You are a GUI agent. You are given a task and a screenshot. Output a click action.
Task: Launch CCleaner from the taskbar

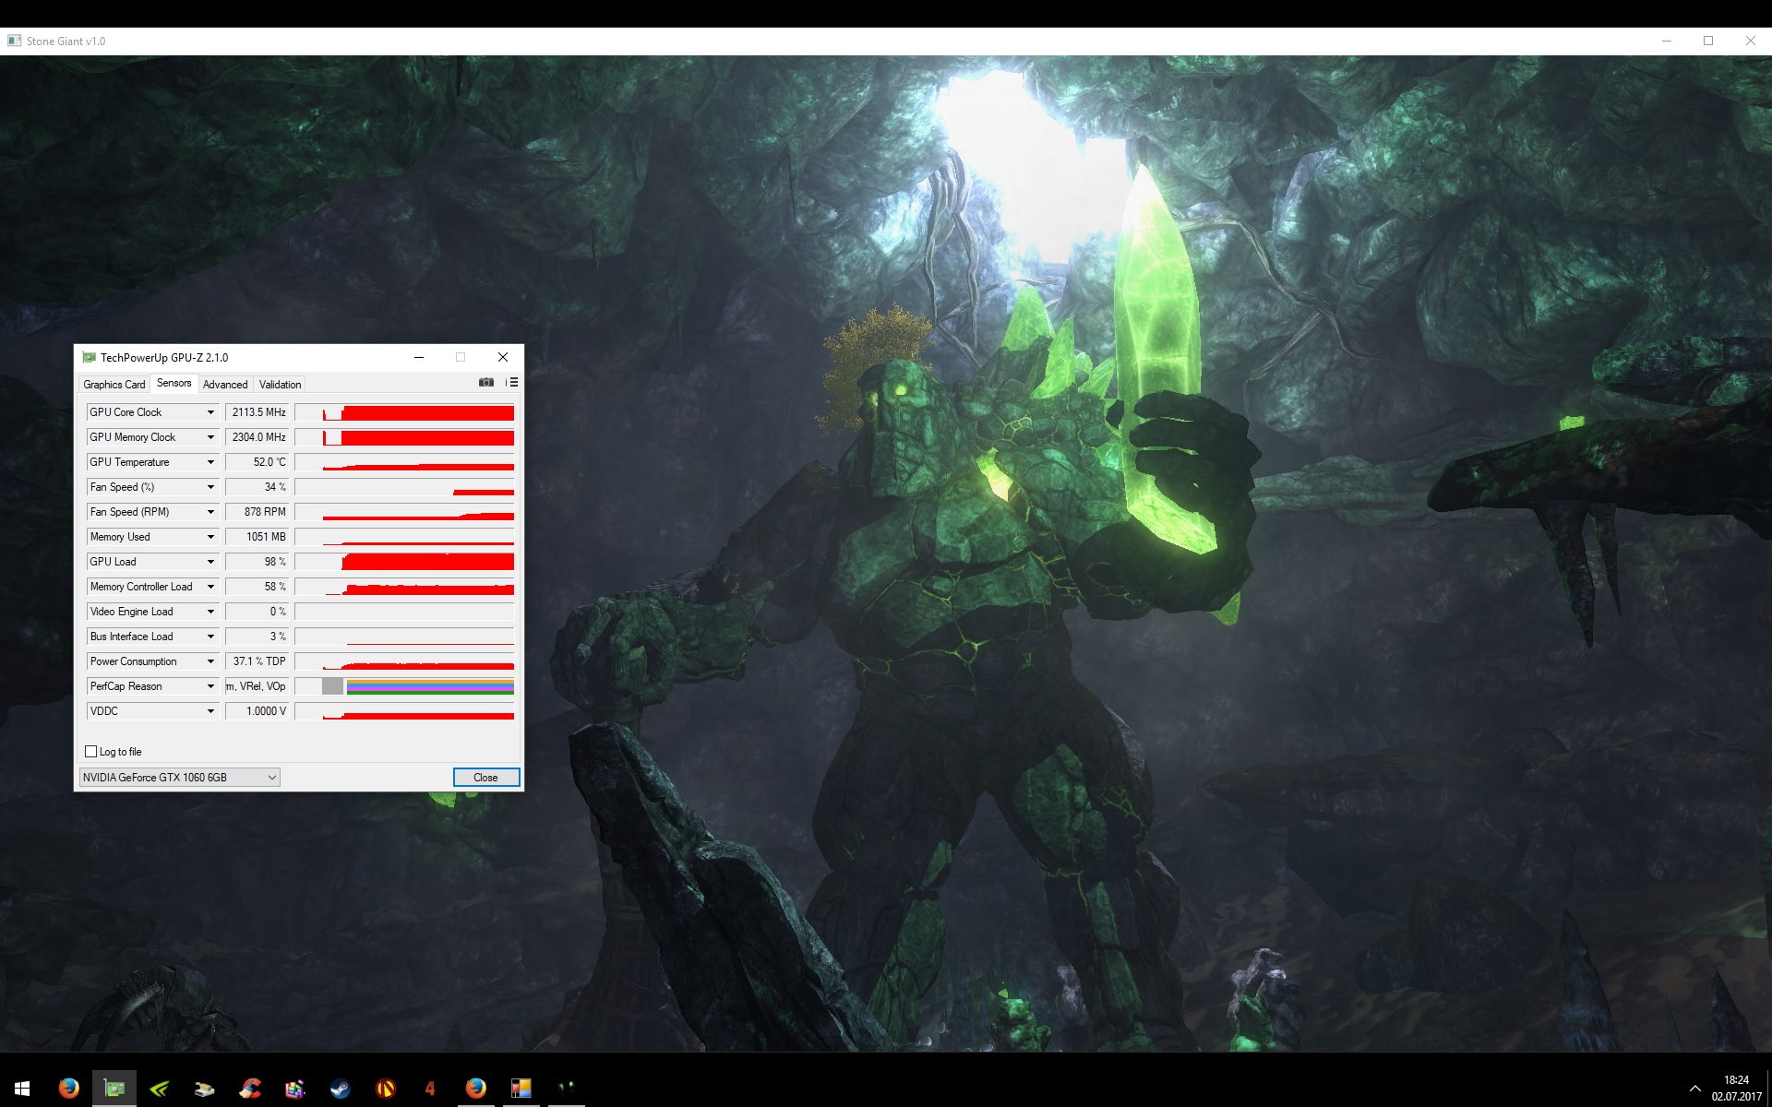[x=250, y=1089]
